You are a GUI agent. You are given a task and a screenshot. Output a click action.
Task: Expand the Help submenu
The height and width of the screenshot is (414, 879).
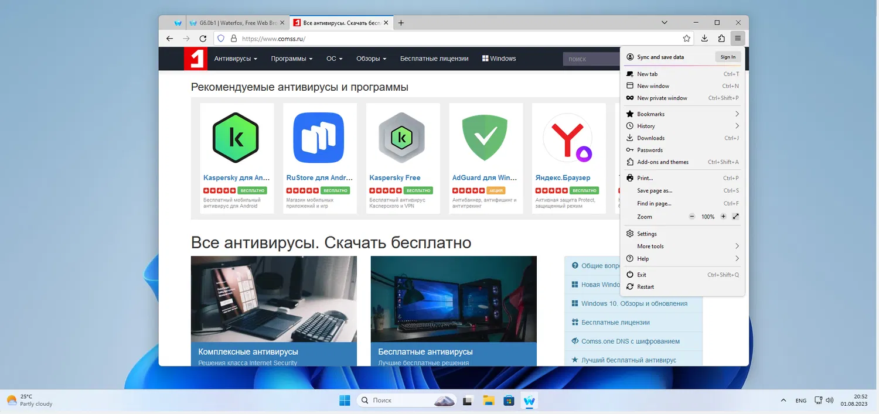click(x=682, y=259)
